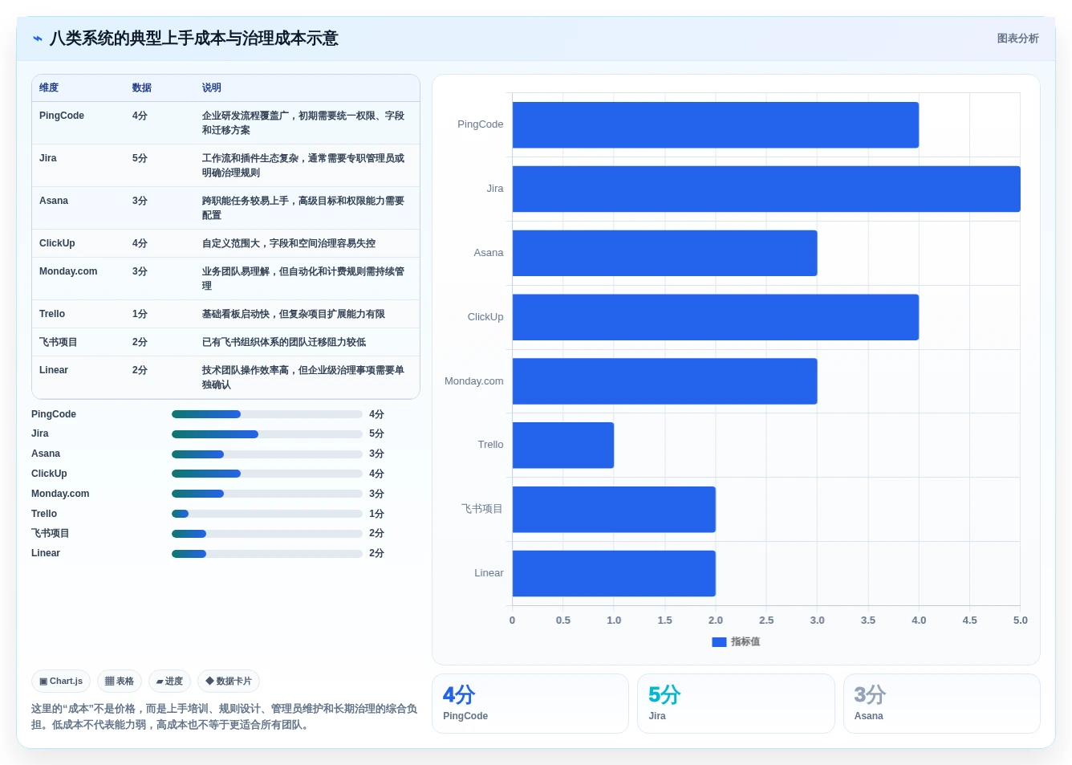
Task: Open the 3分 Asana data card
Action: coord(942,703)
